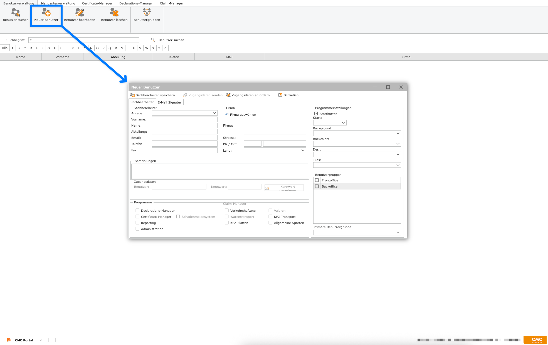The height and width of the screenshot is (345, 548).
Task: Click the Firma auswählen icon
Action: click(227, 115)
